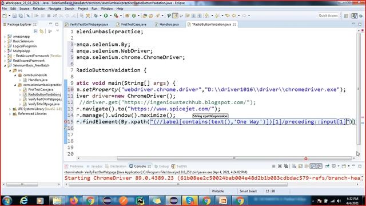This screenshot has width=366, height=206.
Task: Expand the BasicSelenium project
Action: (5, 41)
